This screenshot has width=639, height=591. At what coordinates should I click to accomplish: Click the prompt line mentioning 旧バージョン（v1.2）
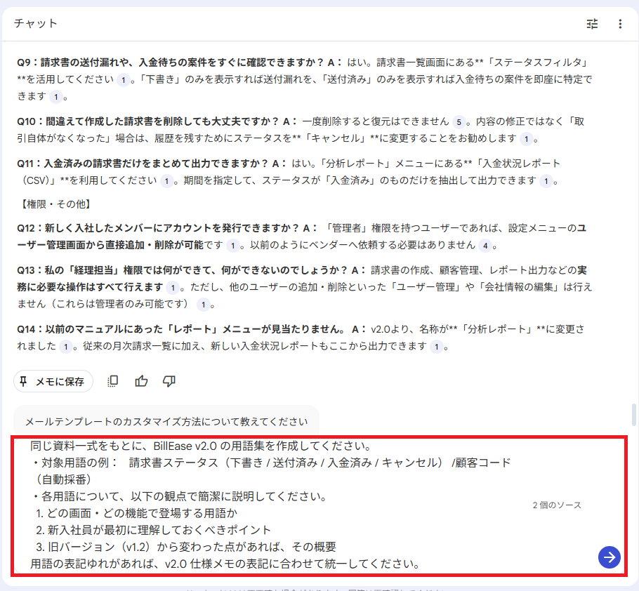[186, 547]
